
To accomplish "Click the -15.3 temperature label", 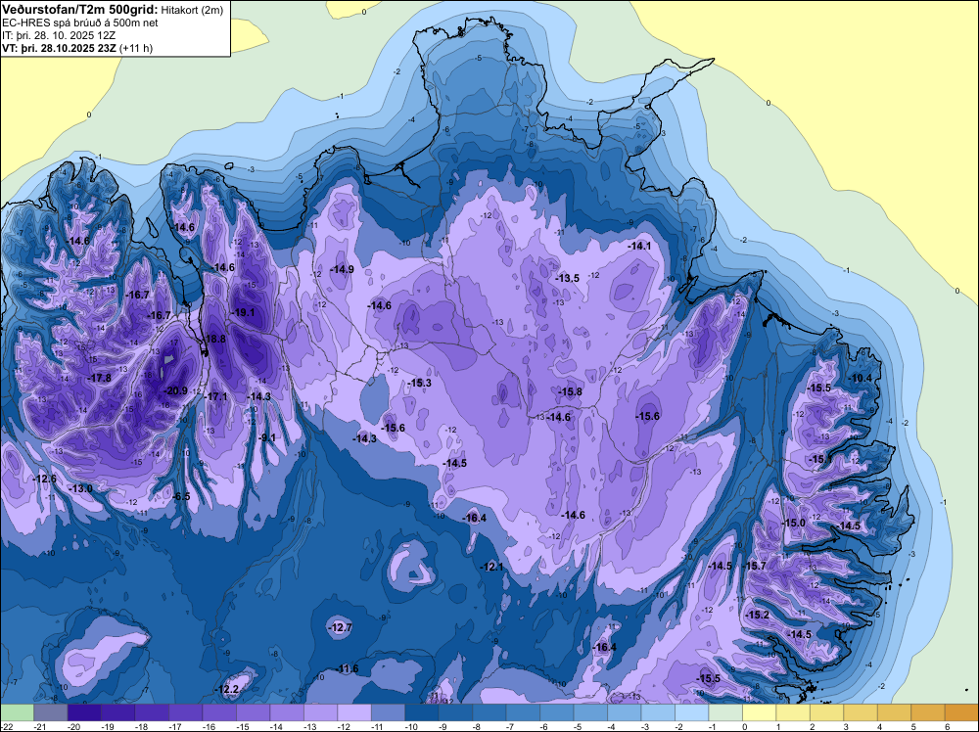I will coord(420,383).
